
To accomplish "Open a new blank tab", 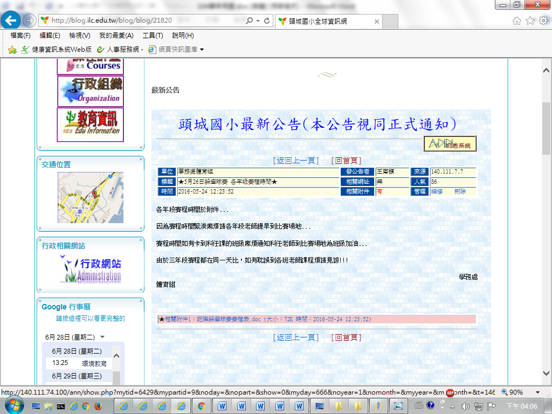I will tap(390, 22).
